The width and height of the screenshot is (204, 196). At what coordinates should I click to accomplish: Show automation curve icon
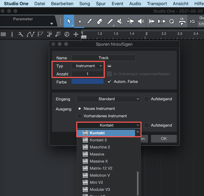tap(31, 34)
